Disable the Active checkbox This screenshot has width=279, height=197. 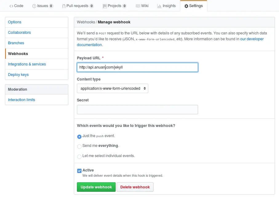click(x=79, y=170)
